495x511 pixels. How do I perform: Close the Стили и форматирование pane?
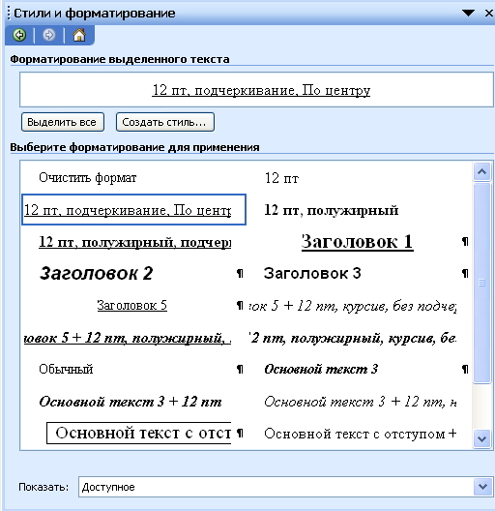[489, 13]
